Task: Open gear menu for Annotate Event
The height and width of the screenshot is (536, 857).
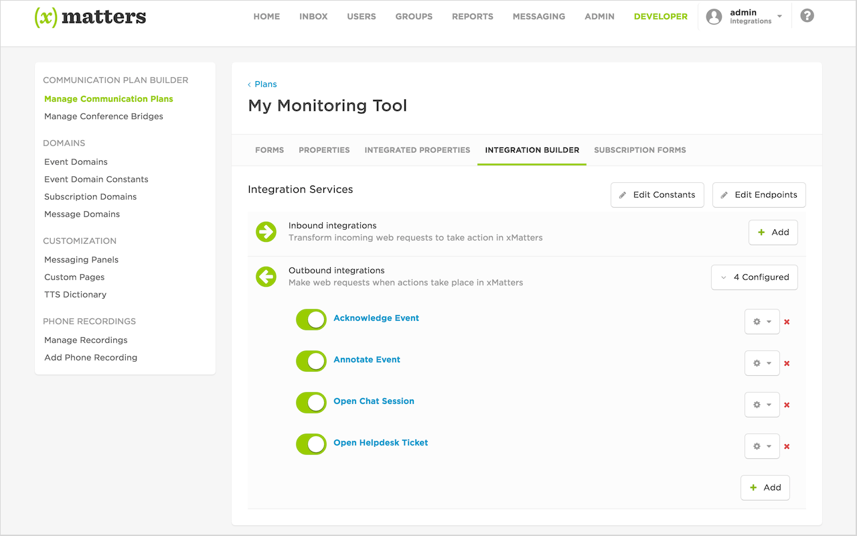Action: pyautogui.click(x=762, y=363)
